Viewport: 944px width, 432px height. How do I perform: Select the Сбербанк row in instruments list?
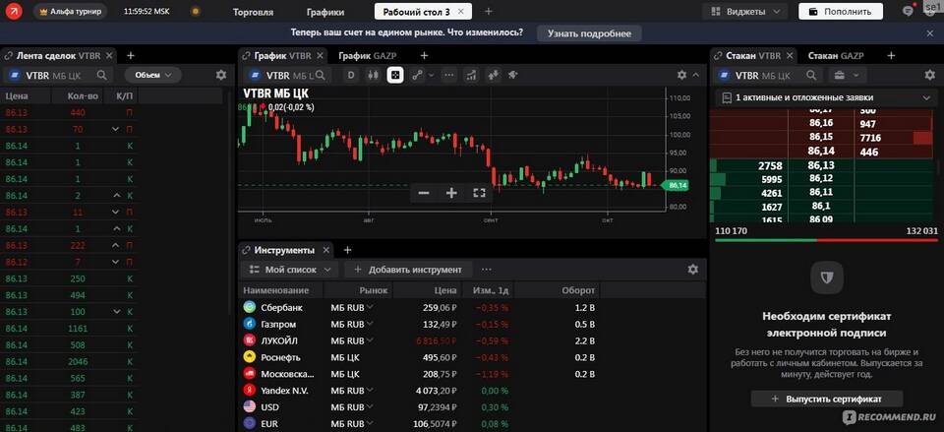click(x=281, y=308)
